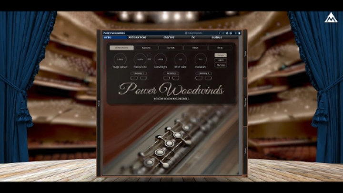343x193 pixels.
Task: Choose the Clarinets instrument button
Action: (171, 48)
